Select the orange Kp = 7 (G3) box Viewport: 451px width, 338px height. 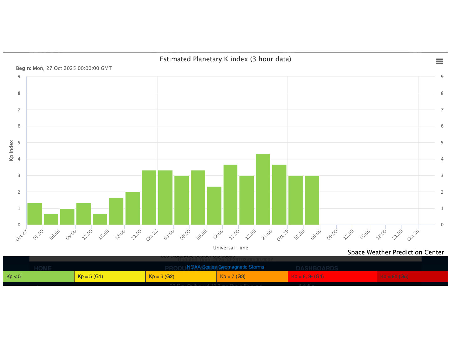[x=252, y=277]
